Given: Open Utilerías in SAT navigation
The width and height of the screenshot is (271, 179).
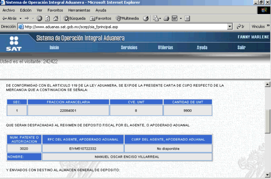Looking at the screenshot, I should (x=165, y=47).
